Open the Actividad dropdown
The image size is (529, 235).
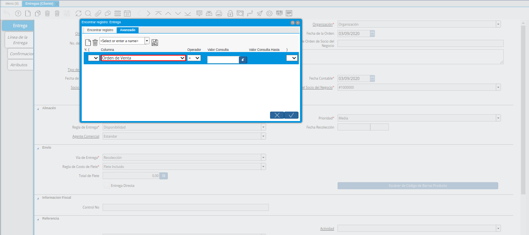498,229
